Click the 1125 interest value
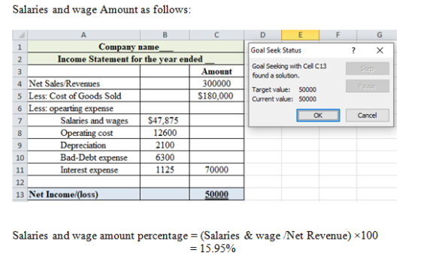Image resolution: width=421 pixels, height=274 pixels. click(x=165, y=170)
